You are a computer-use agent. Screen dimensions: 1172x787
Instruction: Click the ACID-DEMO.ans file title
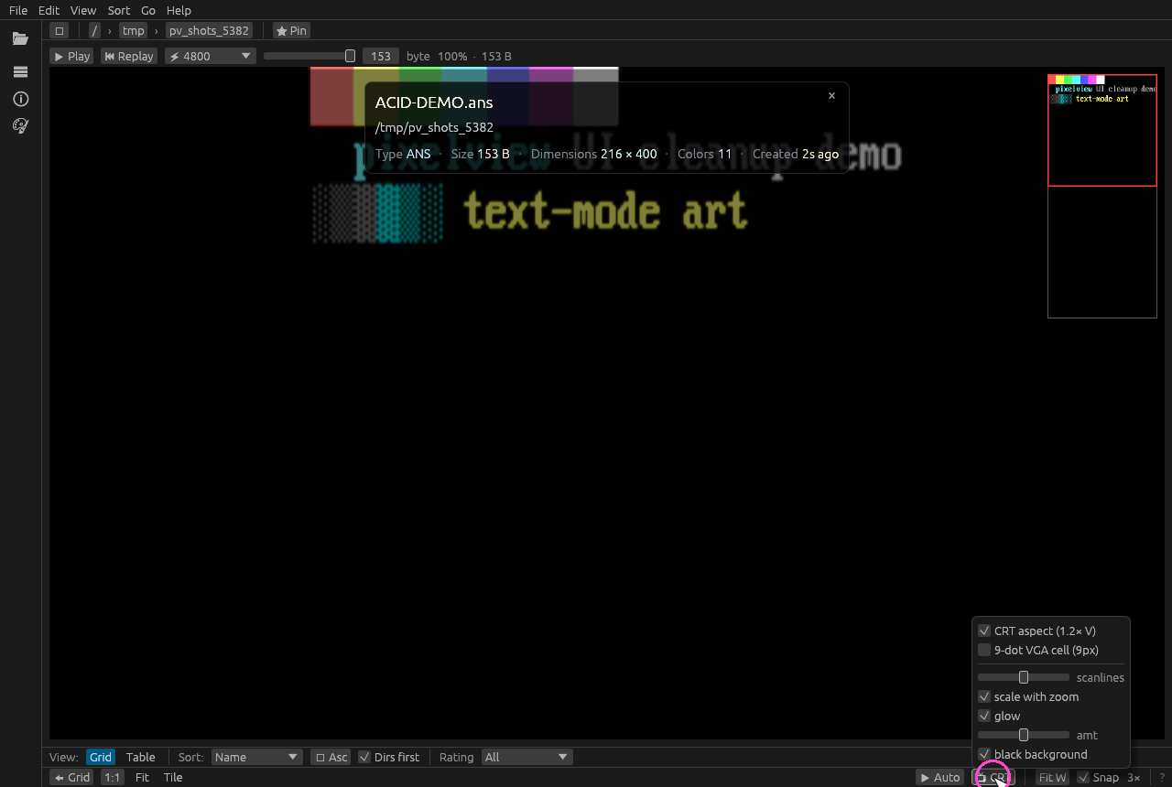coord(434,102)
